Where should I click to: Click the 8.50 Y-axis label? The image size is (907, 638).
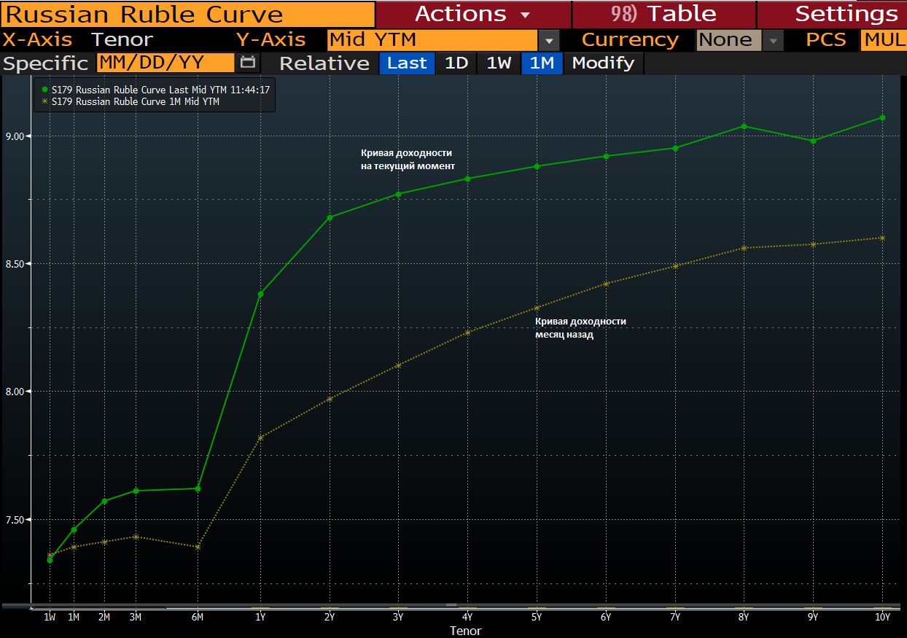[14, 264]
